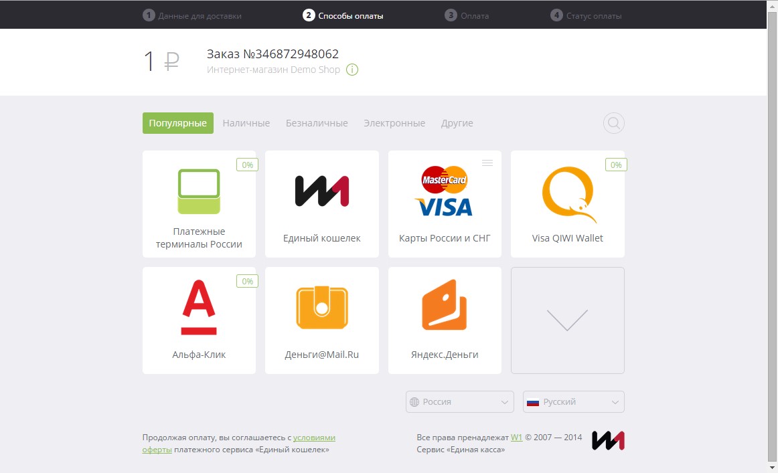The image size is (778, 473).
Task: Click the Яндекс.Деньги text label
Action: [x=445, y=355]
